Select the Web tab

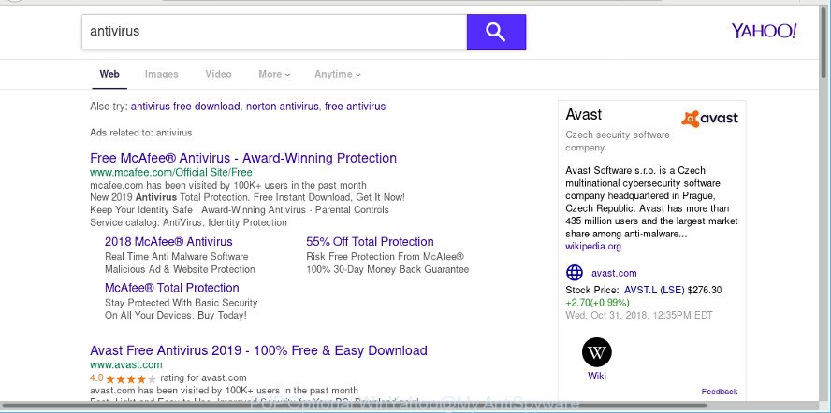coord(109,74)
